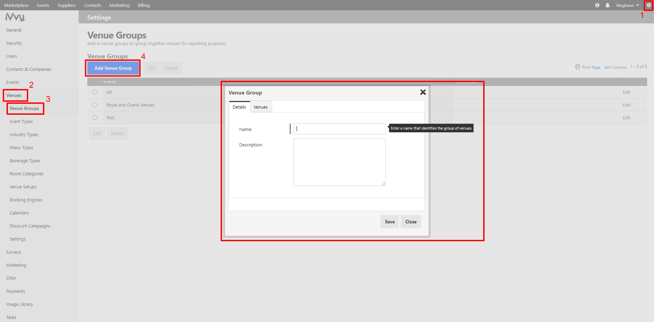
Task: Click Edit link for Royal and Grand Venues
Action: [626, 105]
